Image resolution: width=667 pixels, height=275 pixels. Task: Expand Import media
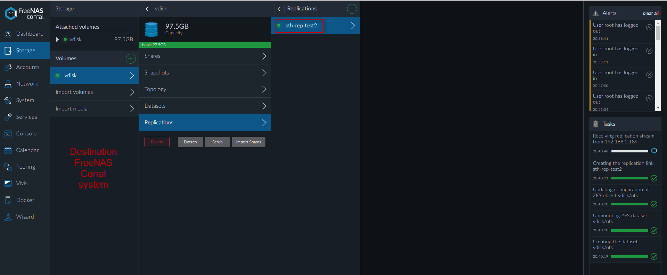coord(94,109)
